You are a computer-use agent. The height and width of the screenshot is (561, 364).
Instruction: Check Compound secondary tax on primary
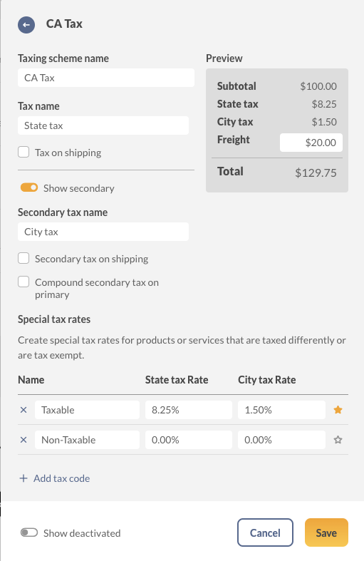pos(24,282)
